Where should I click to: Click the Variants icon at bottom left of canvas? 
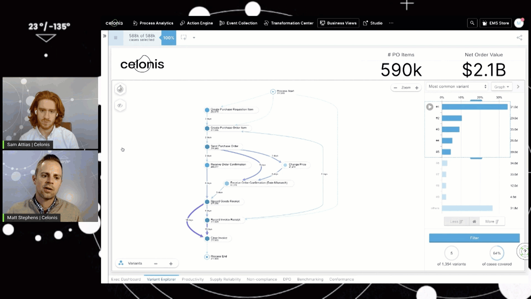[x=121, y=263]
